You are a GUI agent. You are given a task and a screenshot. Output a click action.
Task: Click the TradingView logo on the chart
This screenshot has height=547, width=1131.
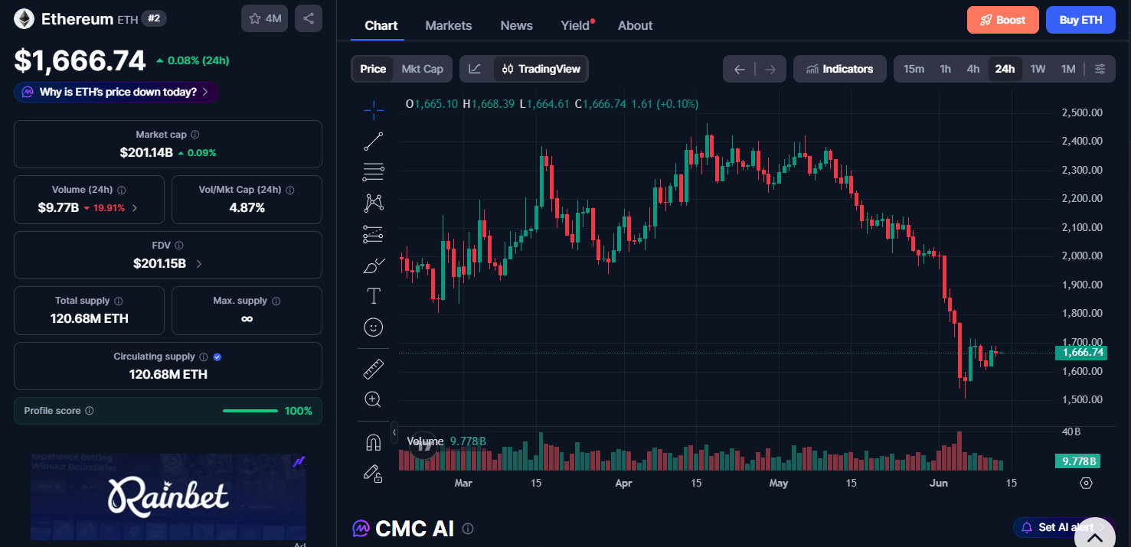click(422, 444)
